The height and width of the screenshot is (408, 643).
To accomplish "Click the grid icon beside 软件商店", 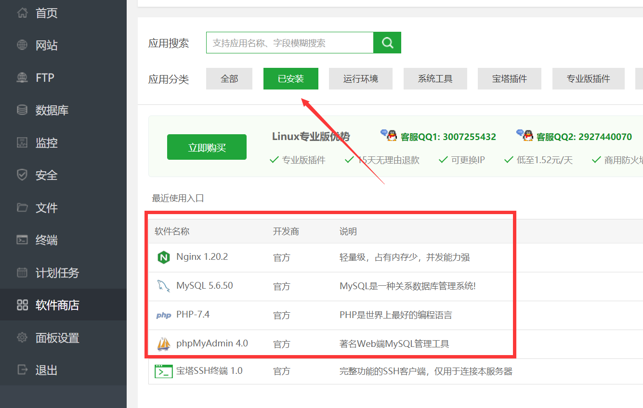I will tap(22, 305).
